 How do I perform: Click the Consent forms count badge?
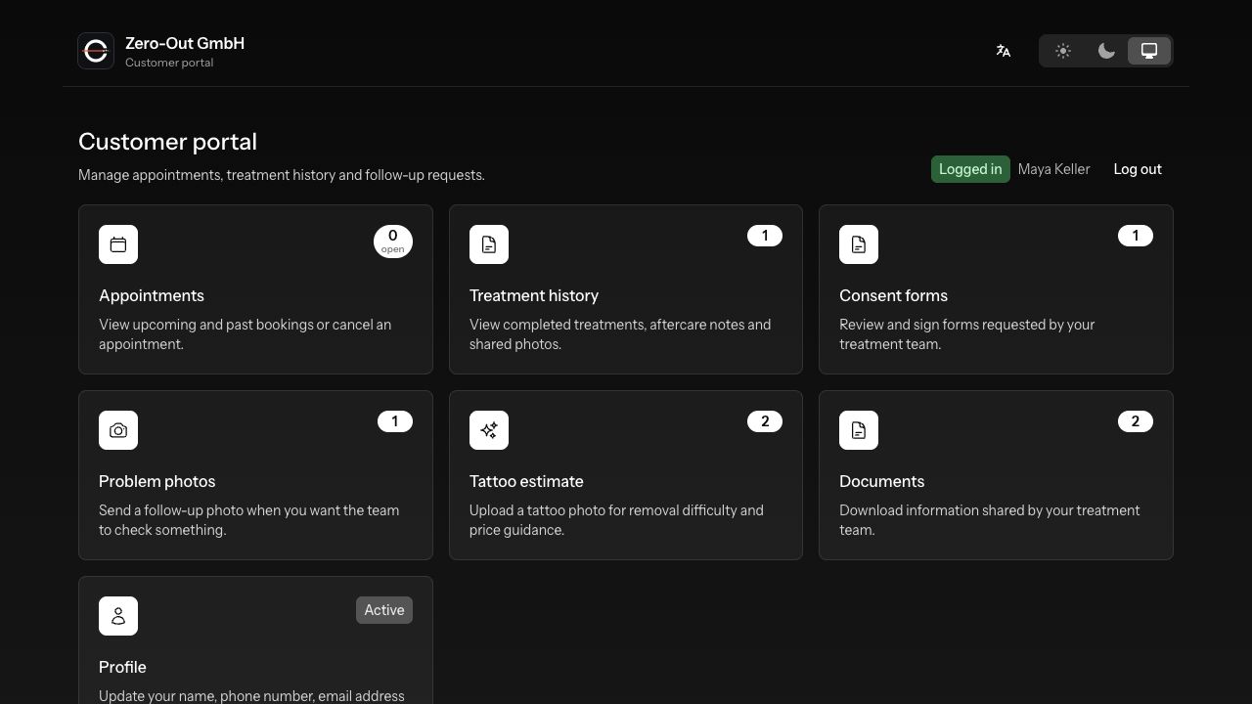[1136, 236]
